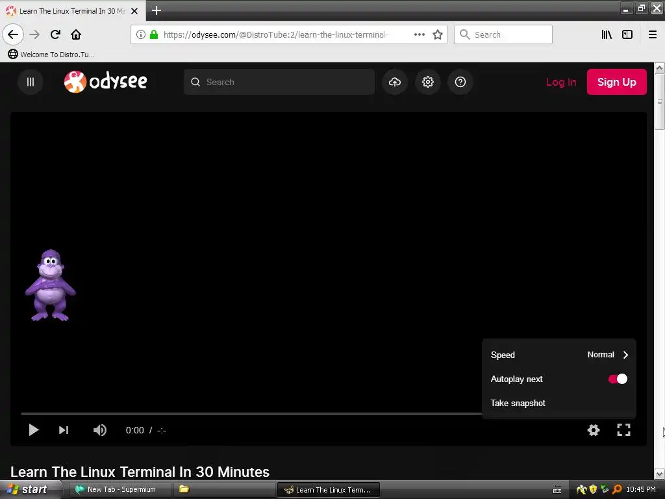Focus the browser Search box
The image size is (665, 499).
tap(503, 34)
